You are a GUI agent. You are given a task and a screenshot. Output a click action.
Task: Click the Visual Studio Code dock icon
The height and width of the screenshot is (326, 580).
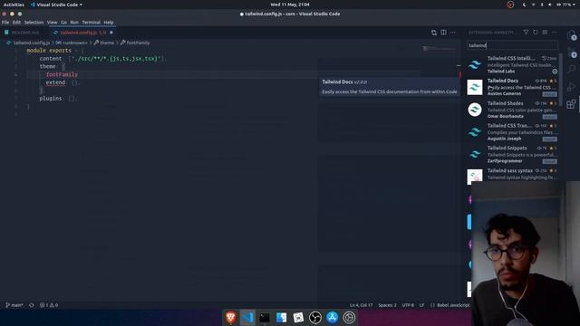[247, 318]
